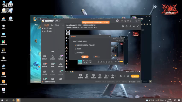Click the share icon in room header
This screenshot has height=102, width=182.
[138, 26]
